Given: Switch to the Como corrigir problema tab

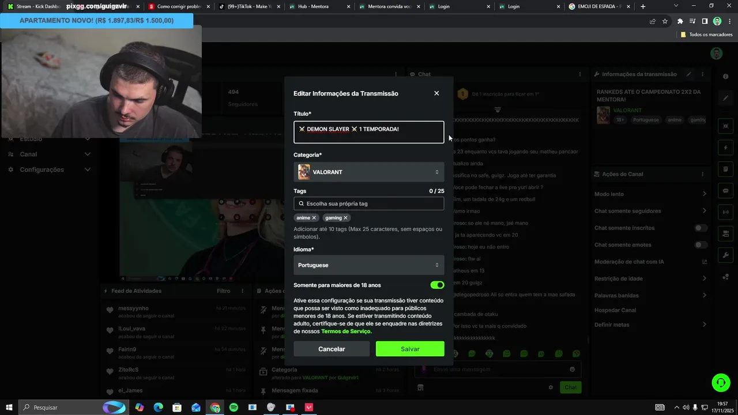Looking at the screenshot, I should [179, 6].
